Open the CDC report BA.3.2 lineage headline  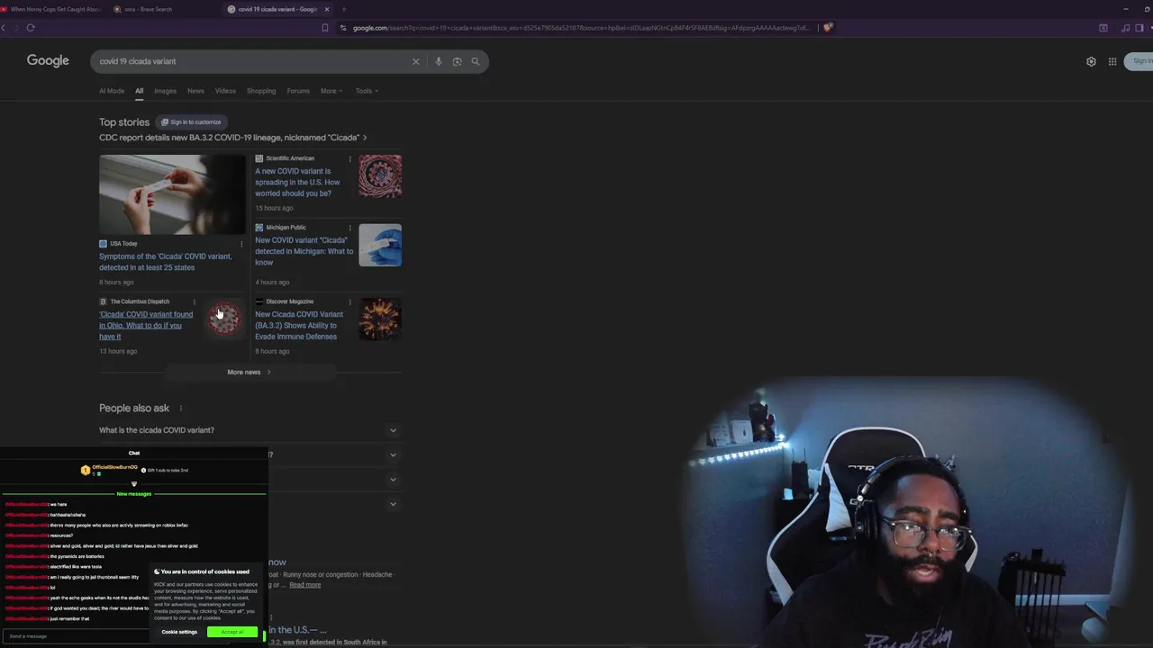232,138
